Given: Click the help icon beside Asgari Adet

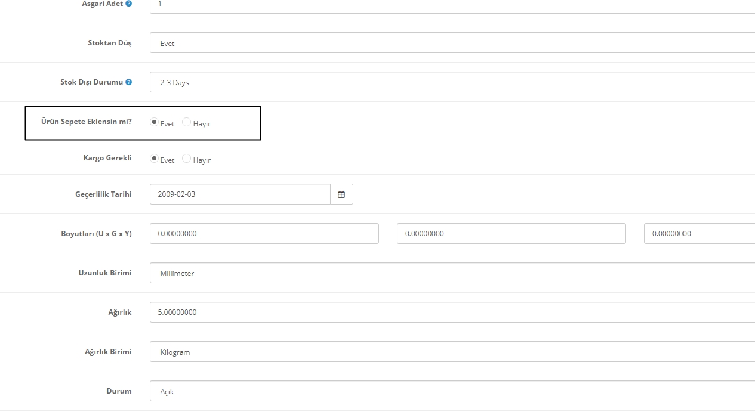Looking at the screenshot, I should click(129, 4).
